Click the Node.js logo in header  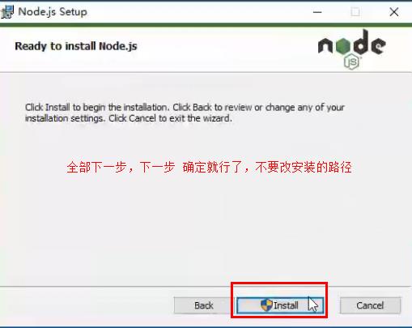tap(351, 49)
